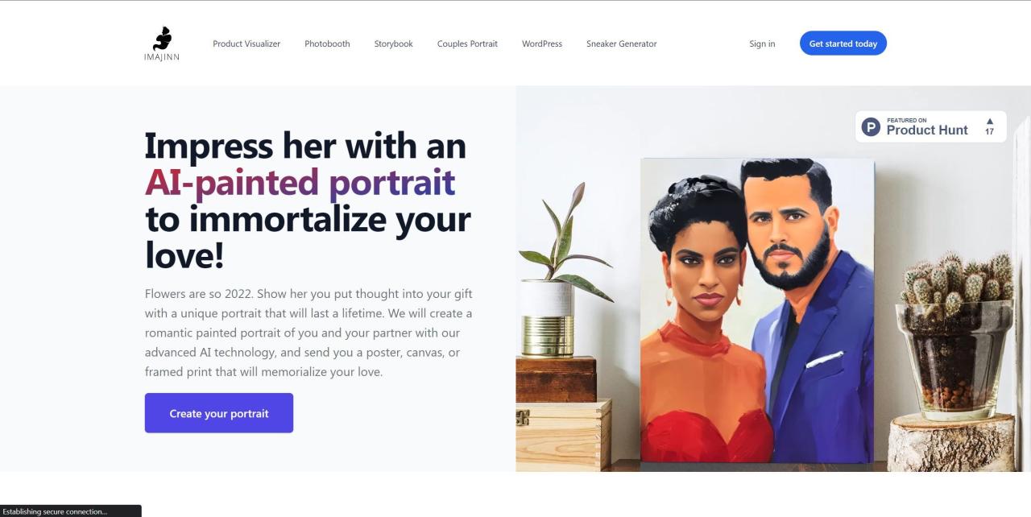Open the Sneaker Generator page

click(x=621, y=43)
